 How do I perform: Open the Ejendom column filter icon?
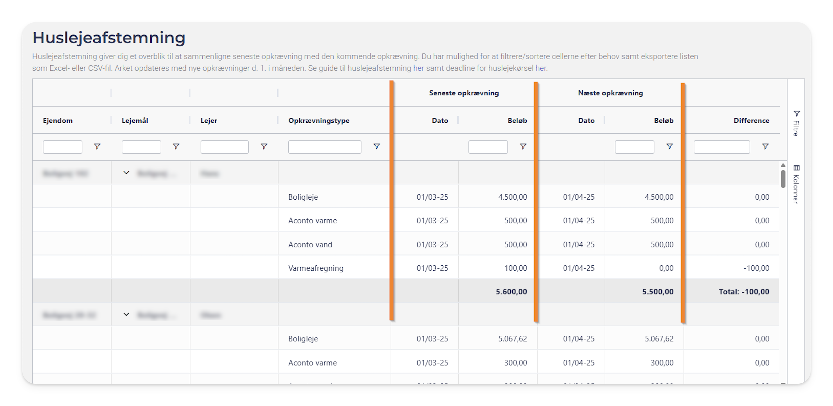97,147
